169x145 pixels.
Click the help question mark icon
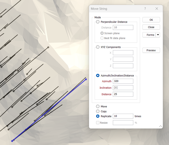[x=145, y=8]
